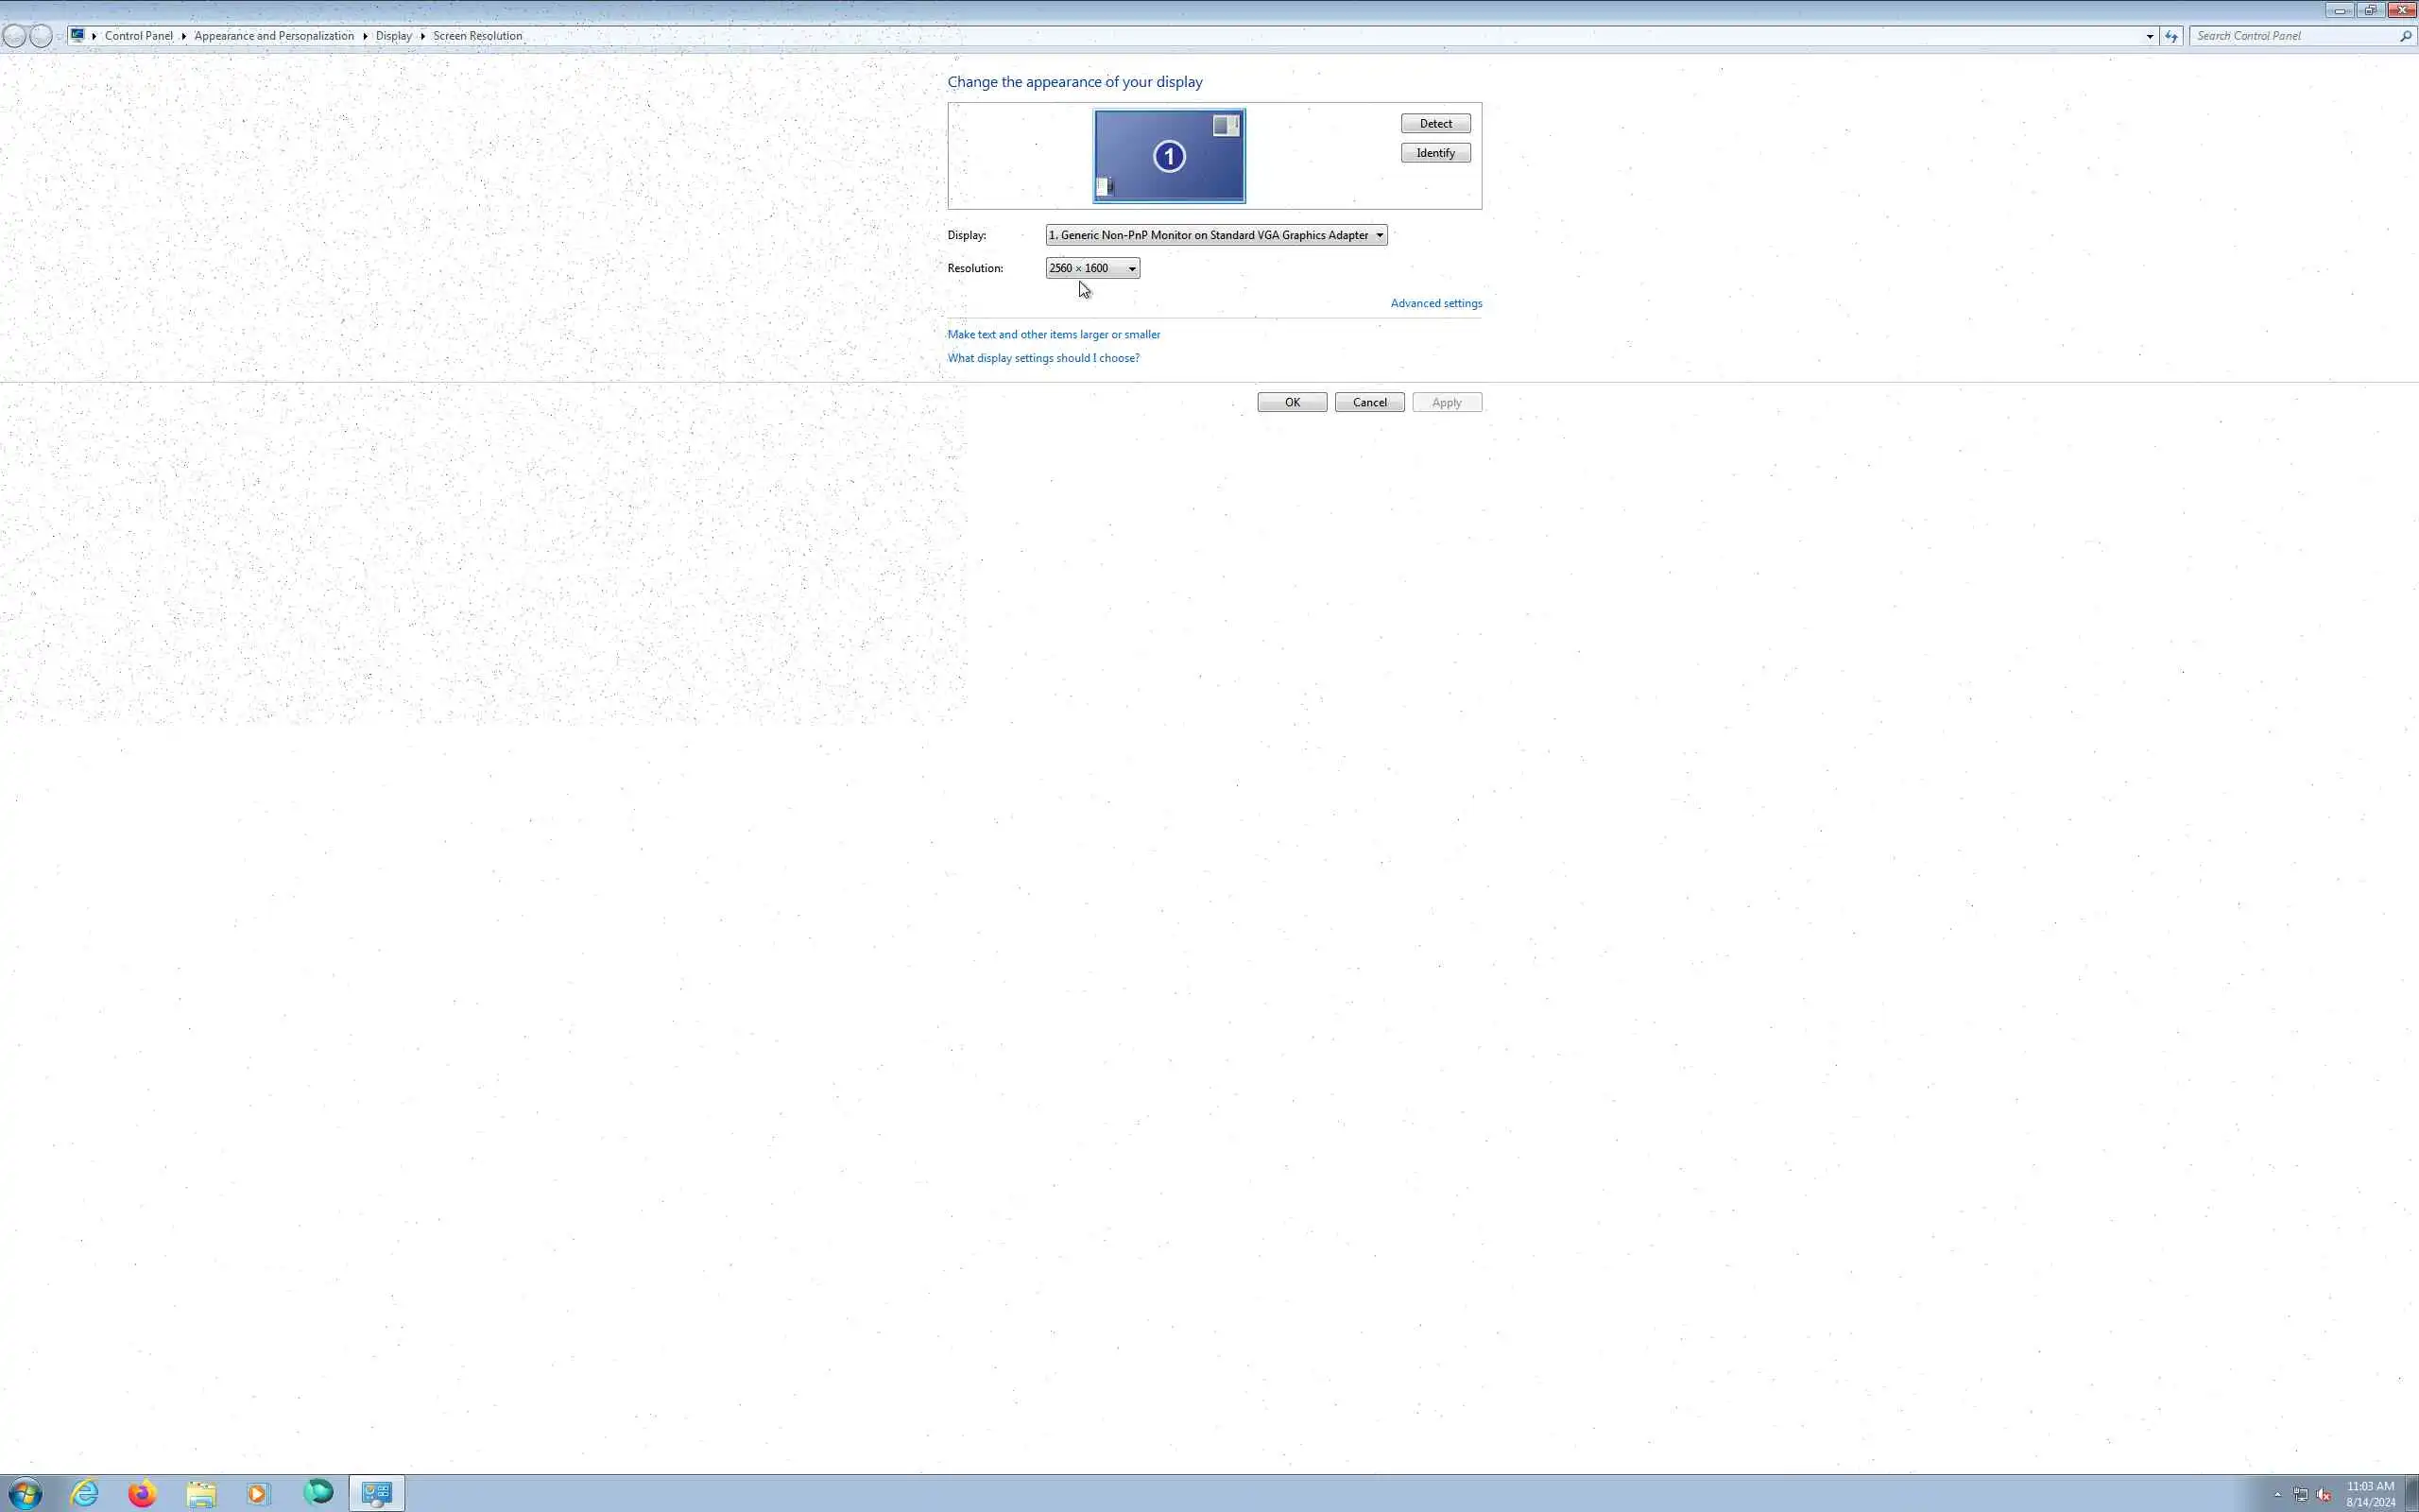The image size is (2419, 1512).
Task: Open Windows Explorer folder icon in taskbar
Action: click(x=201, y=1493)
